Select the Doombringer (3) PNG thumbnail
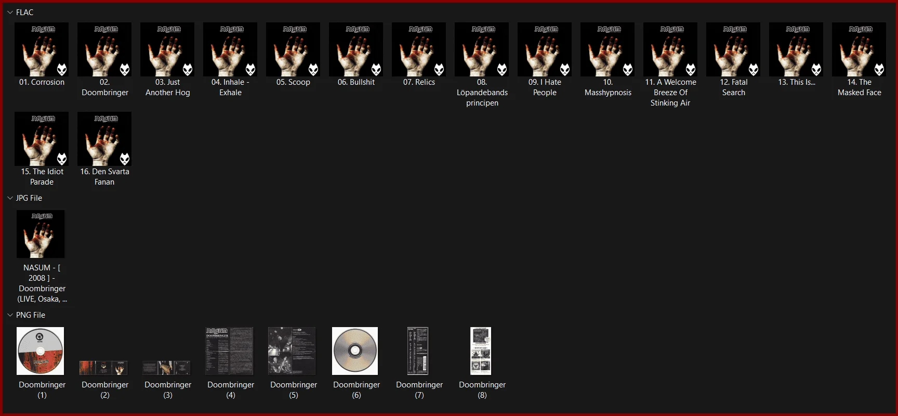898x416 pixels. tap(166, 368)
